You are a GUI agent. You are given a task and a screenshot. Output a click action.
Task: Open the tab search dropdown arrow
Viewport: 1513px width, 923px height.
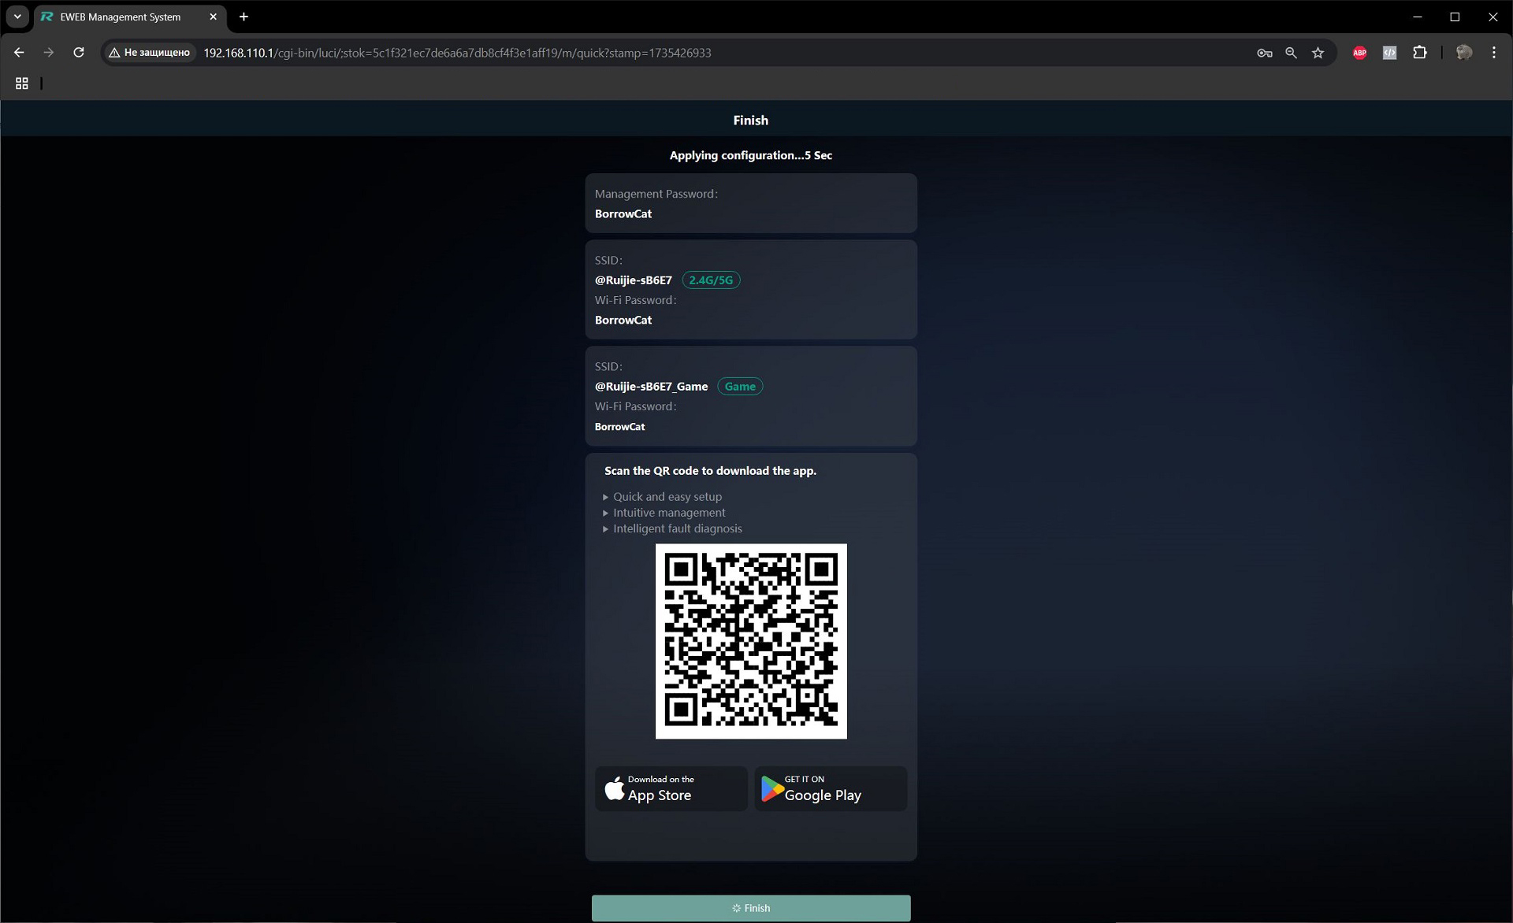click(17, 17)
